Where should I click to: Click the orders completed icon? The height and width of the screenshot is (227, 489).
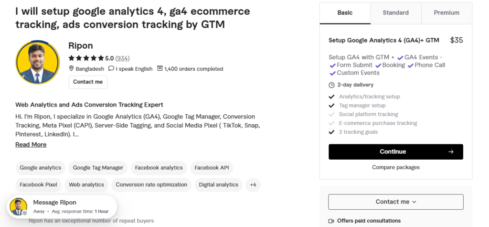pyautogui.click(x=159, y=68)
